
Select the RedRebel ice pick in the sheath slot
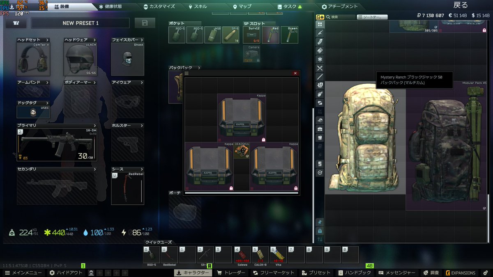[x=128, y=188]
